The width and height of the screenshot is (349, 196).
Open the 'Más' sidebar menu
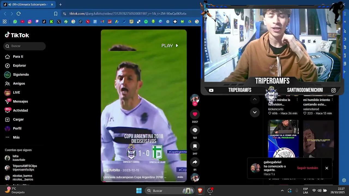pos(16,137)
